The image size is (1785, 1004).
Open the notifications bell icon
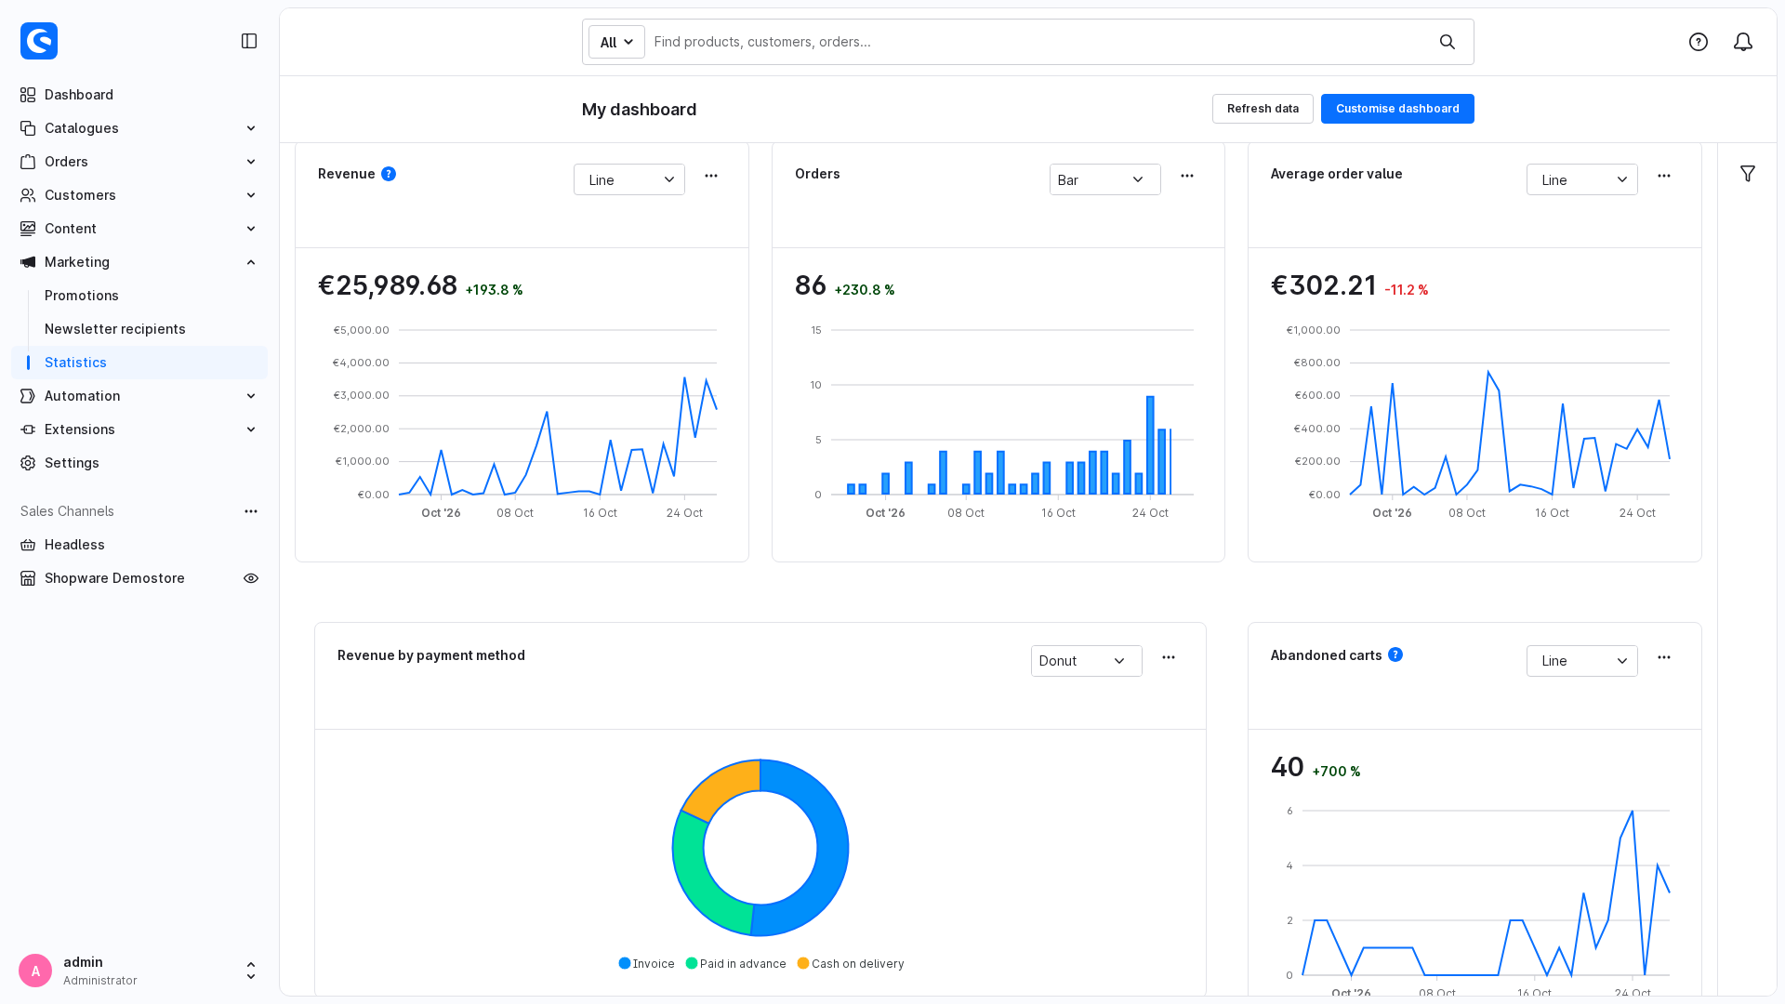1743,42
